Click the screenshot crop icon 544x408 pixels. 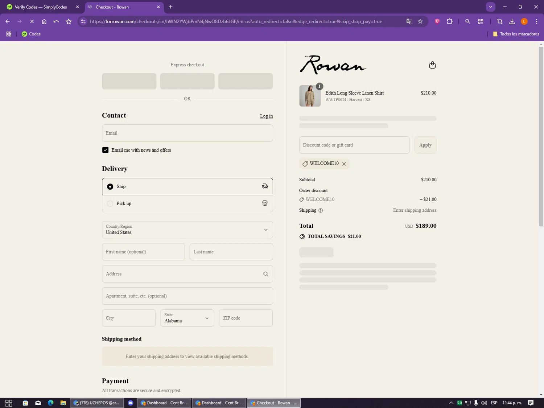pyautogui.click(x=500, y=21)
